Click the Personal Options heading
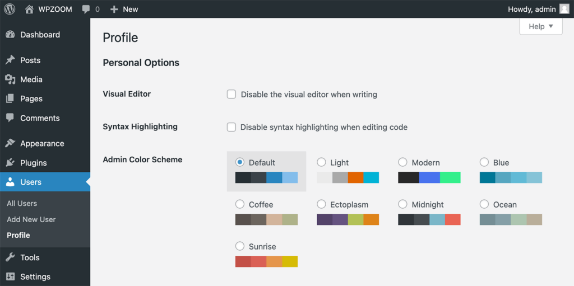The image size is (574, 286). pyautogui.click(x=141, y=63)
